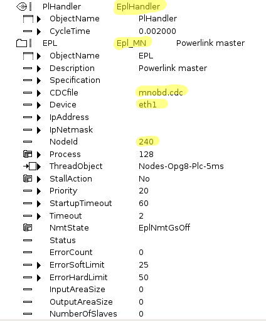Expand the Device attribute arrow

coord(39,105)
